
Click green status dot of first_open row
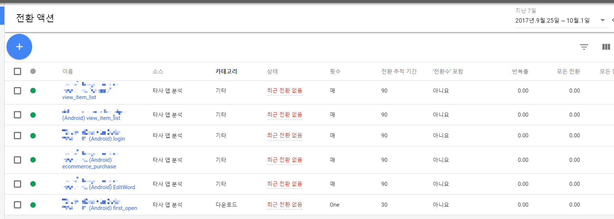tap(33, 205)
